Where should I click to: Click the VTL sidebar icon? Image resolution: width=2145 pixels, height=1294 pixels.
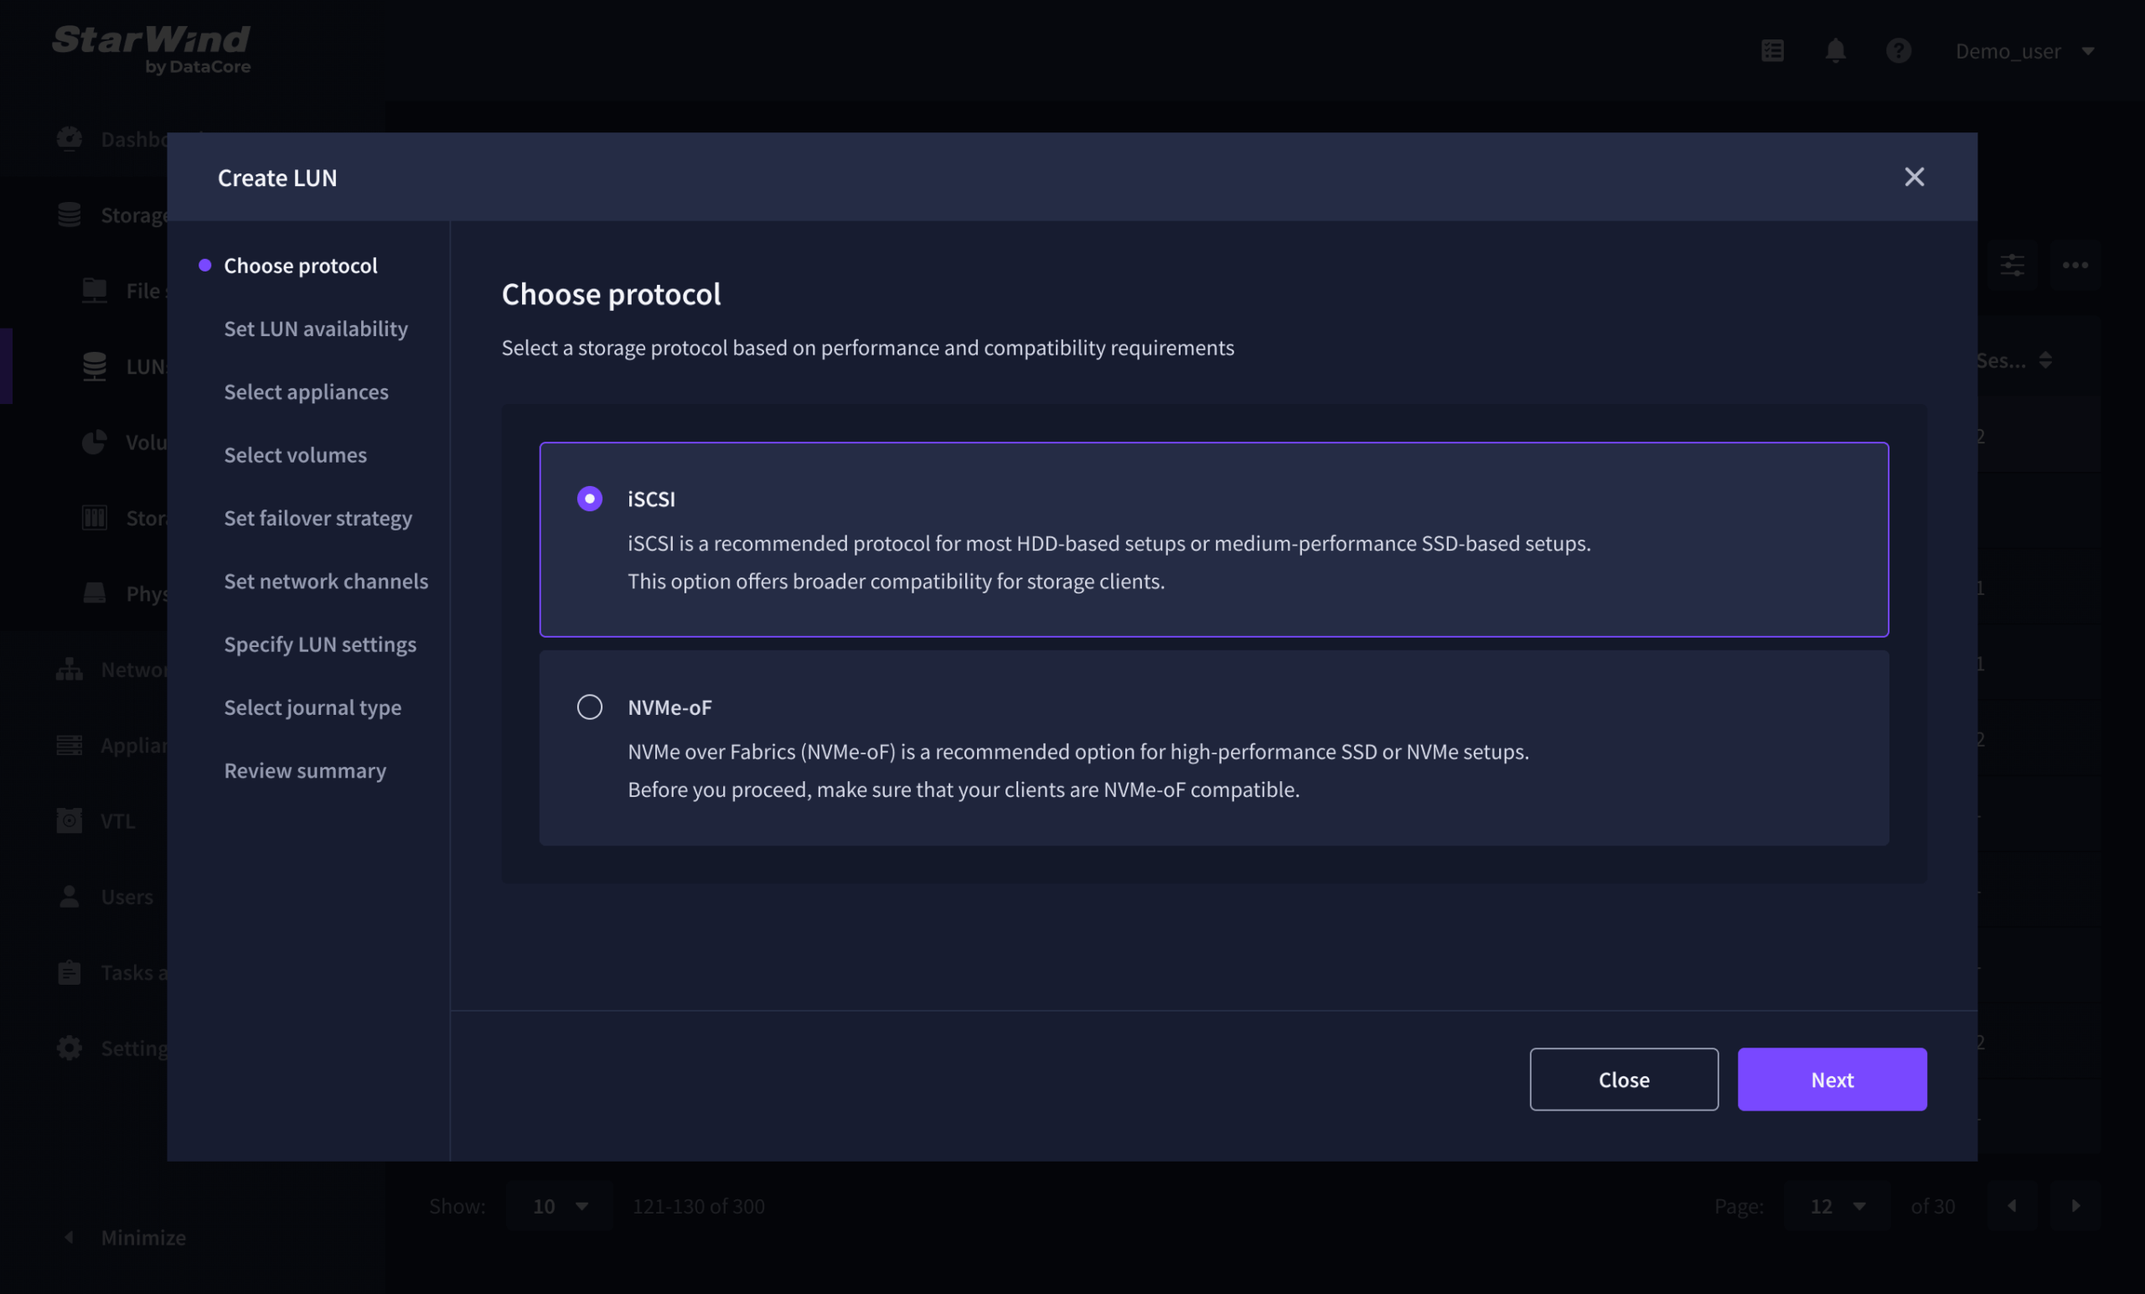coord(70,820)
